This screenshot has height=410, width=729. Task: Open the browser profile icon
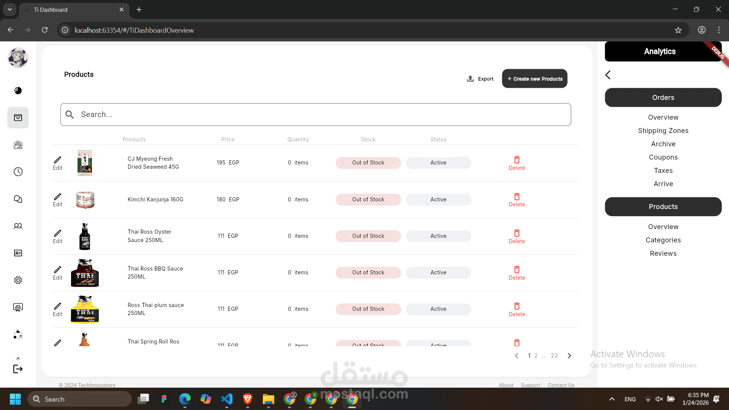pyautogui.click(x=702, y=30)
